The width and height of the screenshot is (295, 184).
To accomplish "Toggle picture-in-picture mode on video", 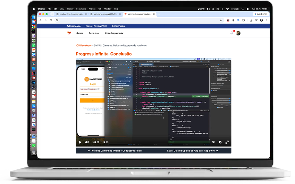I will point(213,142).
